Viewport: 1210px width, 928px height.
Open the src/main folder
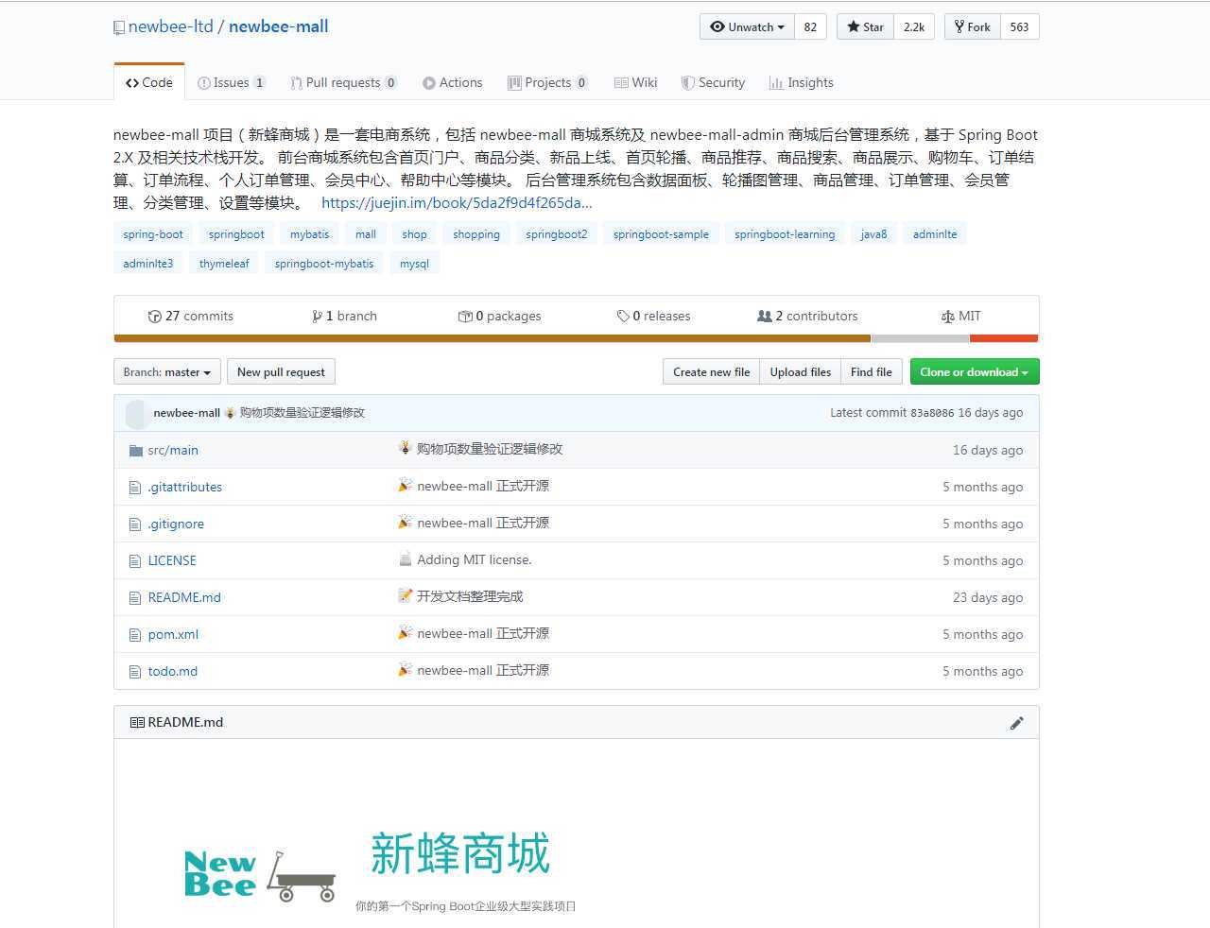[173, 451]
